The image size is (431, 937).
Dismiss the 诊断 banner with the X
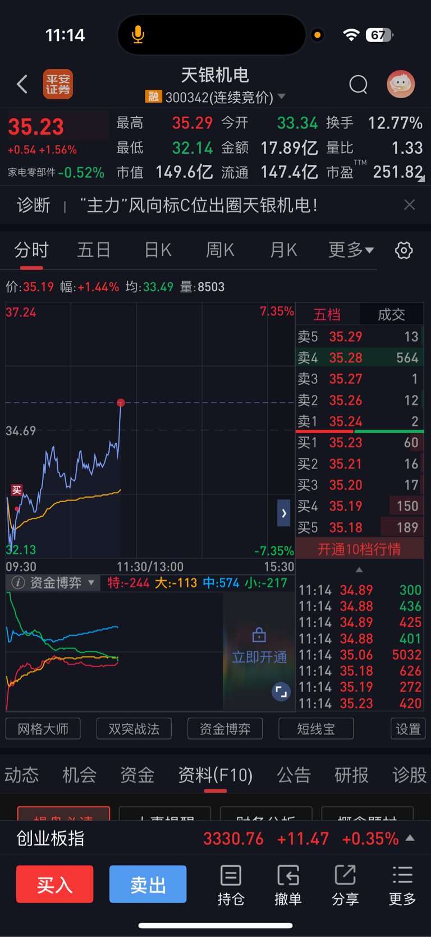click(410, 205)
